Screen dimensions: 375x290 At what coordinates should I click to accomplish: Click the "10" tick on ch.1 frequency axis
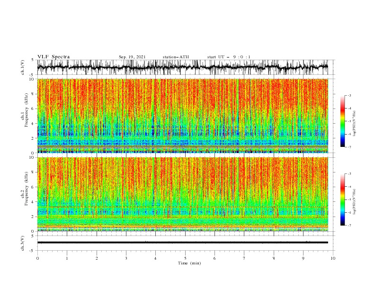(31, 79)
